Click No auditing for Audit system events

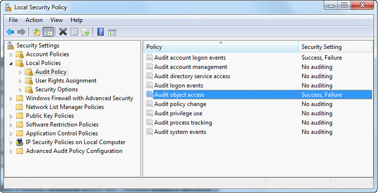[317, 132]
